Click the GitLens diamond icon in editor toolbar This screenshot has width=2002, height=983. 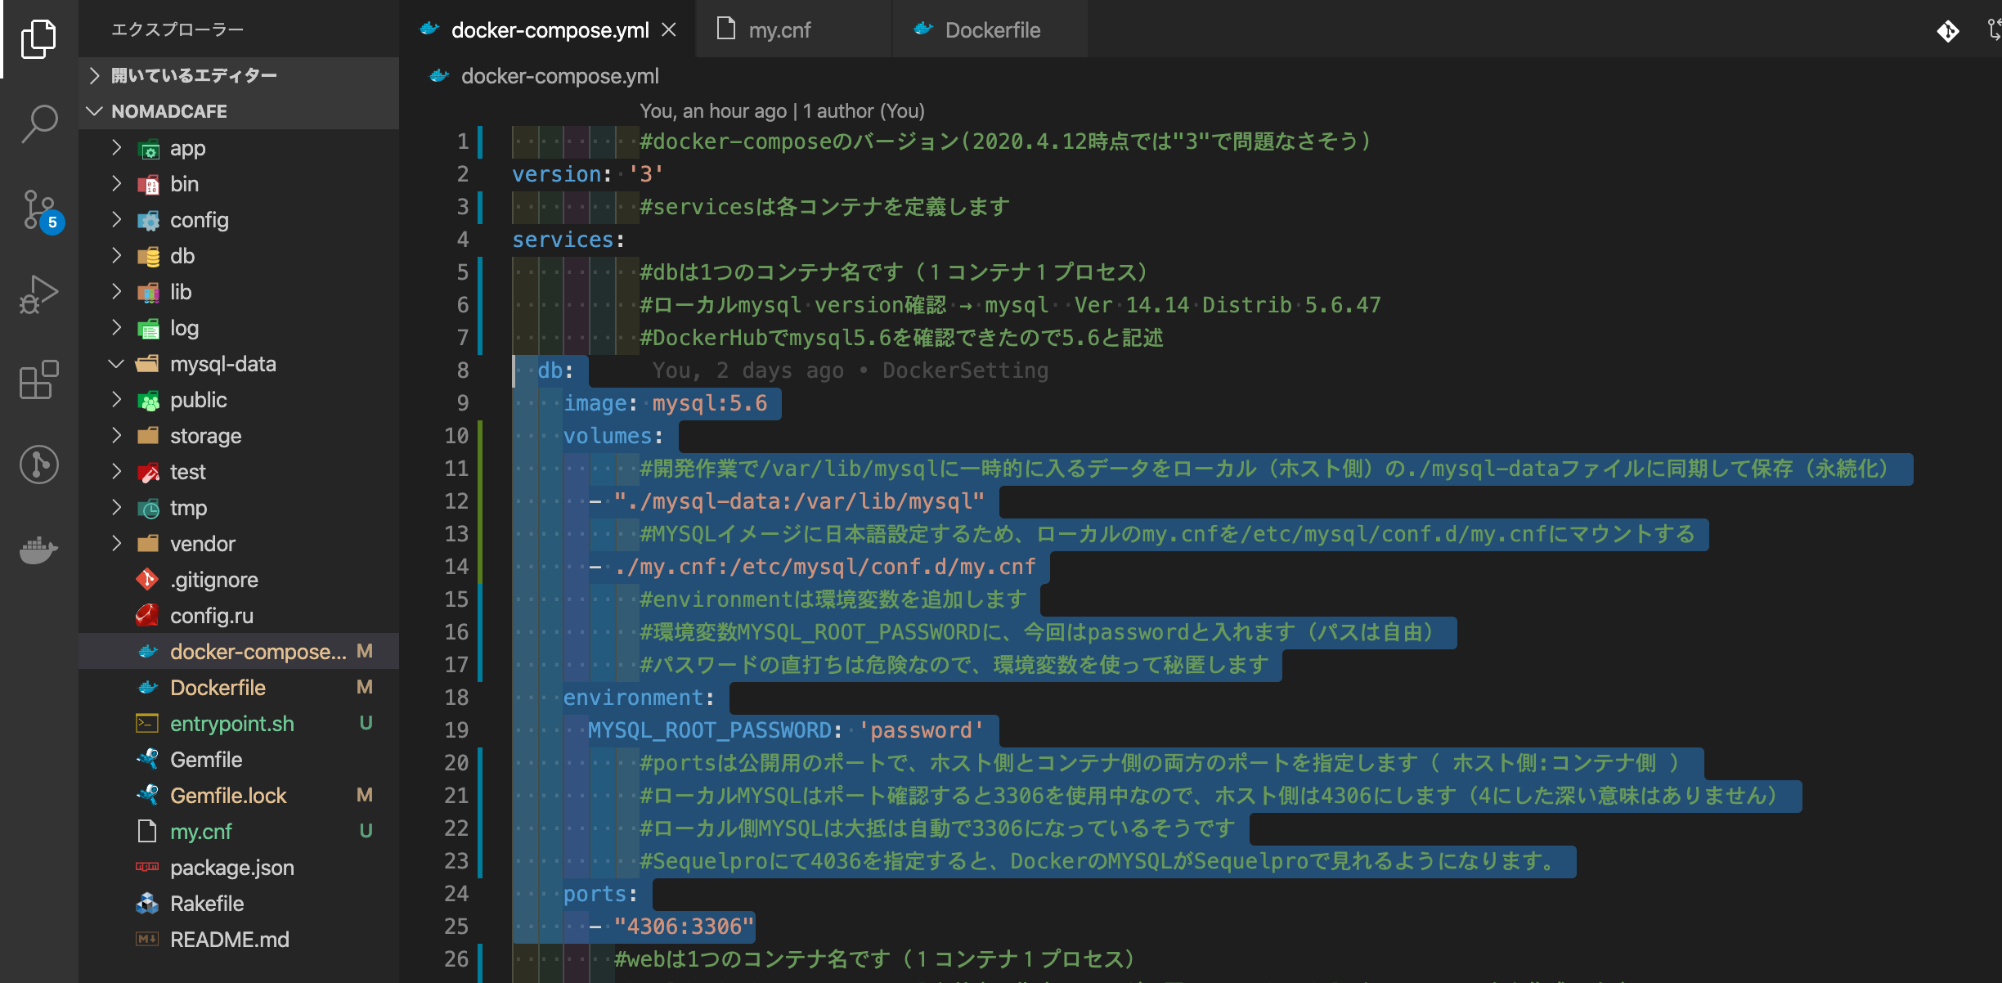pos(1947,31)
